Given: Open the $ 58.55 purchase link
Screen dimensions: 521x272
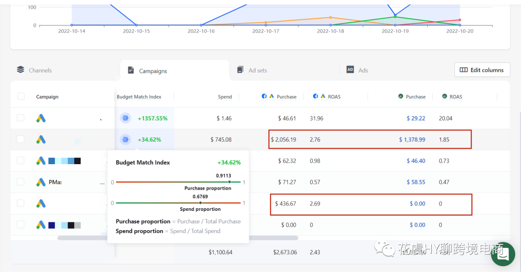Looking at the screenshot, I should click(x=416, y=182).
